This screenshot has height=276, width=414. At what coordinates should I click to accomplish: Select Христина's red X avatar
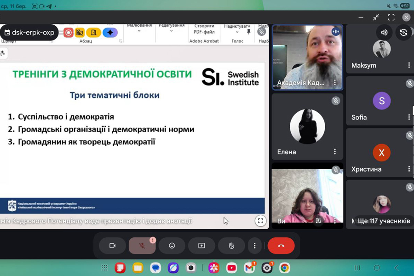(x=381, y=152)
